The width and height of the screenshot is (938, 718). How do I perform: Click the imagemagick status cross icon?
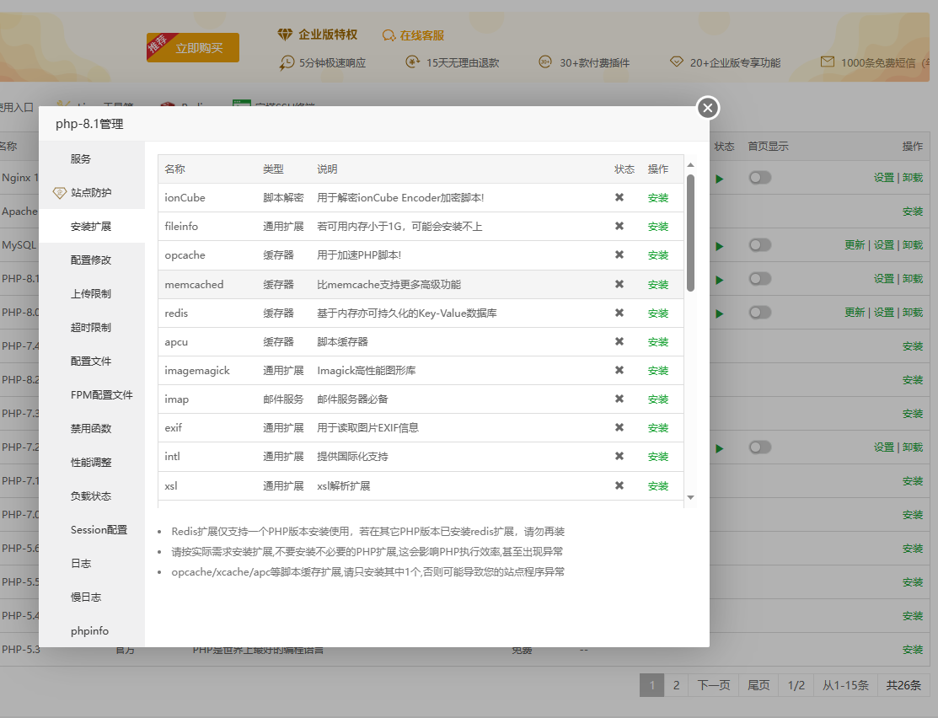click(619, 370)
